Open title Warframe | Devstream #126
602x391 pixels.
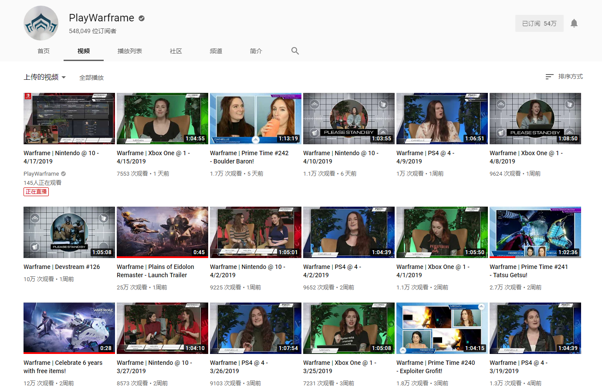click(62, 267)
